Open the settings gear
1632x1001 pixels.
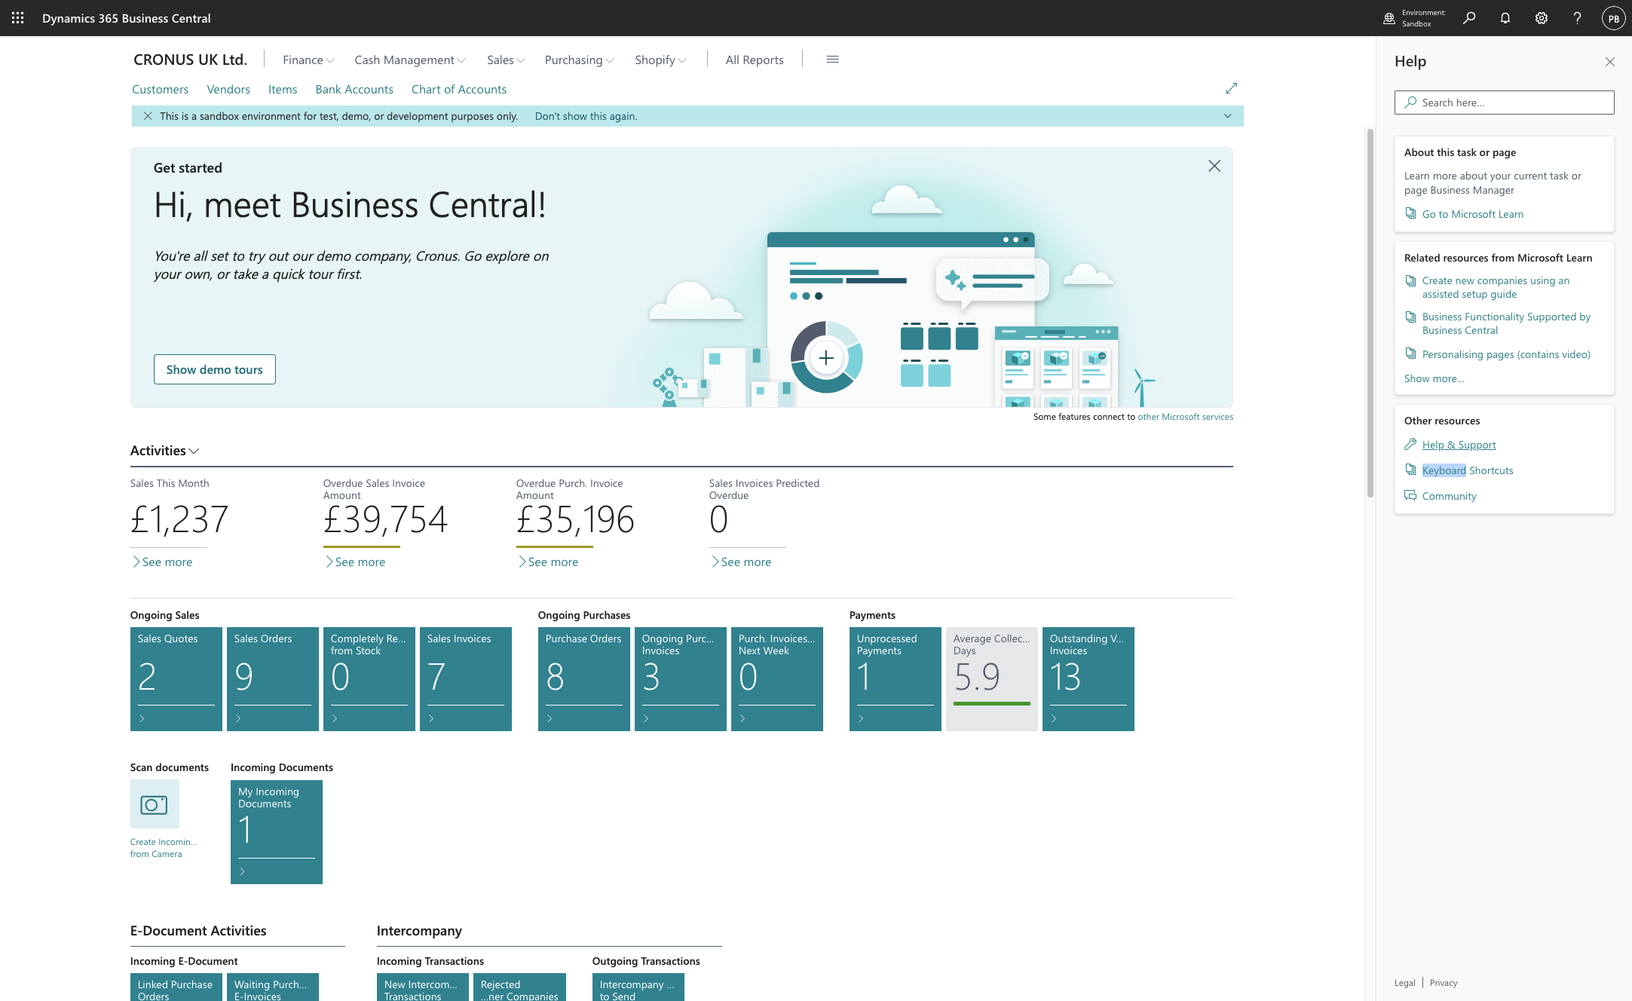1542,18
